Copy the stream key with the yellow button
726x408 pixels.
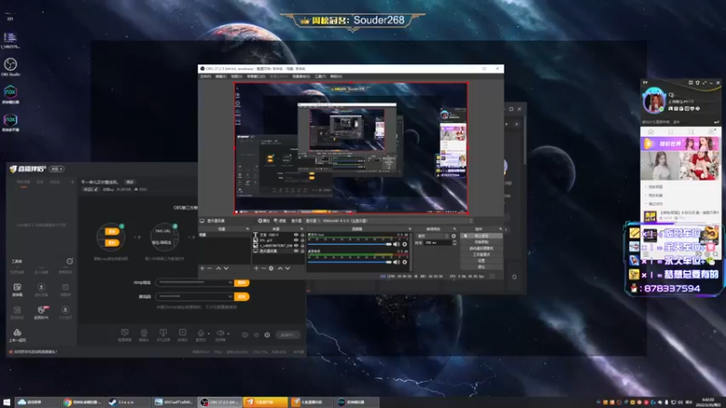click(241, 296)
